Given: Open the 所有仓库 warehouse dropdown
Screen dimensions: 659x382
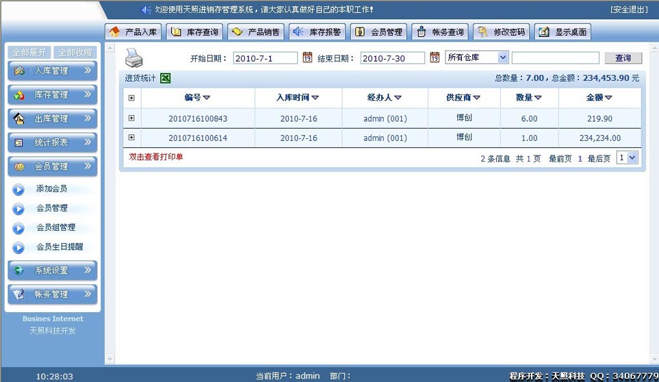Looking at the screenshot, I should 477,57.
